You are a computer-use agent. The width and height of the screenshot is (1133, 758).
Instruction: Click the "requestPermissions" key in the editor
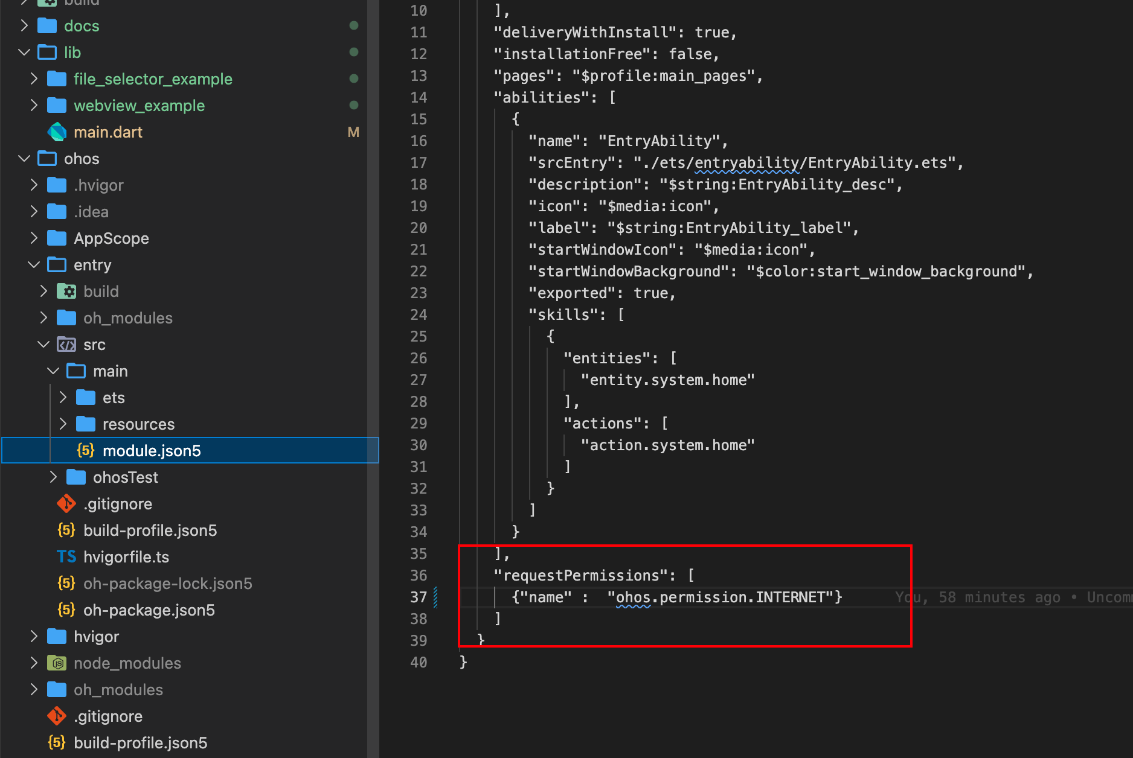click(585, 575)
